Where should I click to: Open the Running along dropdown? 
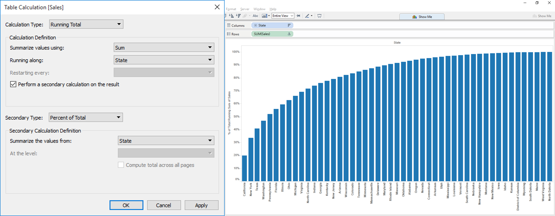click(164, 60)
